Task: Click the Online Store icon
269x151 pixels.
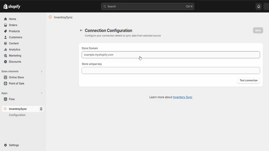Action: click(5, 78)
